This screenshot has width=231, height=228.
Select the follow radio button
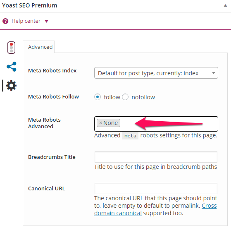point(98,97)
